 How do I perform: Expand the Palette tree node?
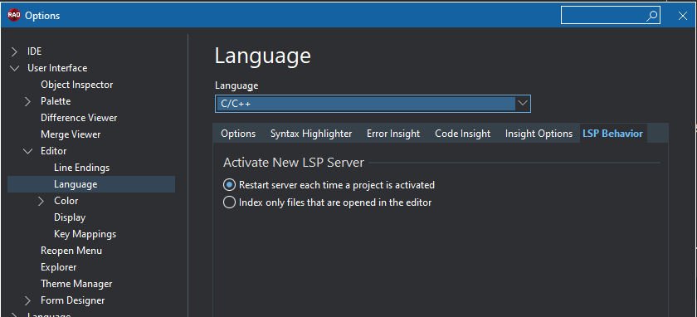point(28,101)
